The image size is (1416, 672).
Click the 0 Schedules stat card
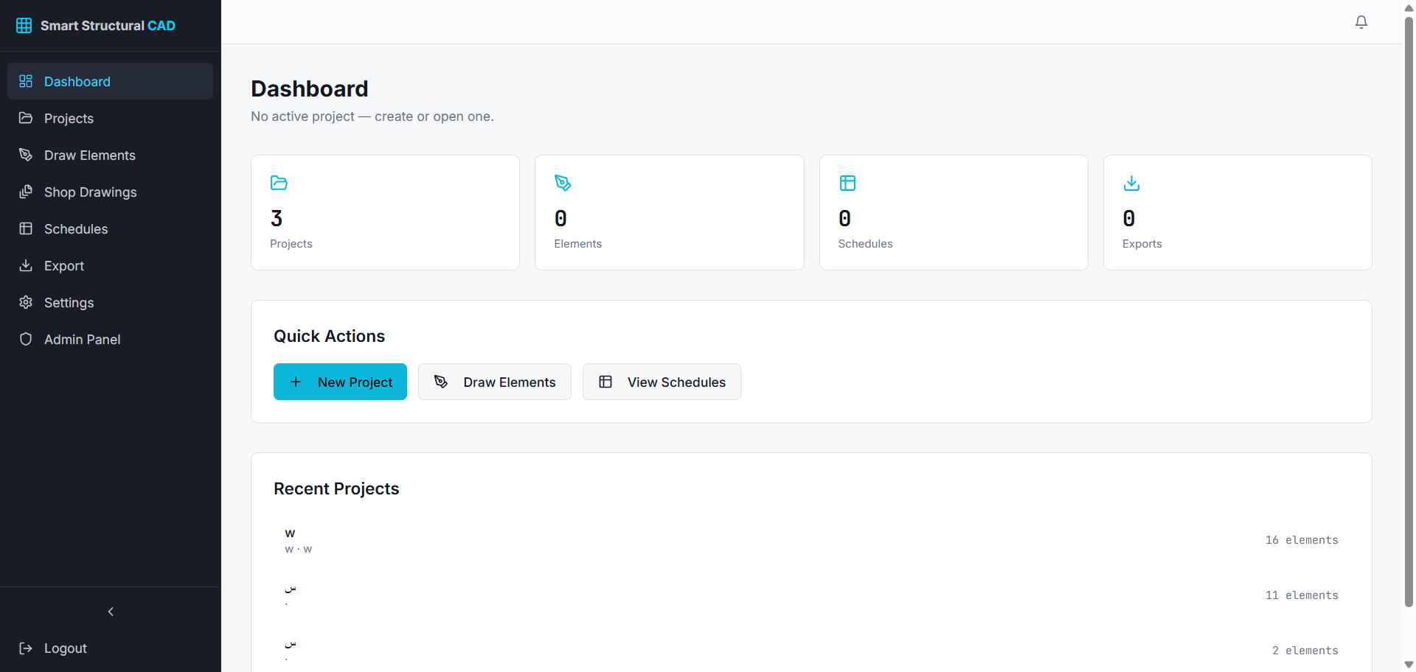pyautogui.click(x=954, y=212)
